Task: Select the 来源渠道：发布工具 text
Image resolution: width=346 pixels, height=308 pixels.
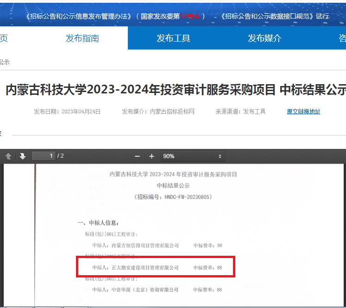Action: click(x=240, y=112)
